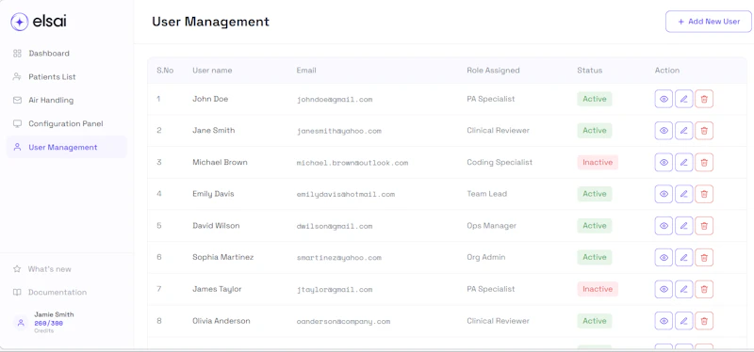The height and width of the screenshot is (352, 754).
Task: View James Taylor's details via eye icon
Action: tap(664, 289)
